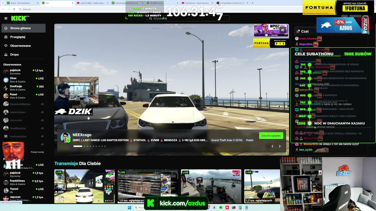
Task: Open the thumbnail with 1,2 tys. oglądających
Action: tap(262, 186)
